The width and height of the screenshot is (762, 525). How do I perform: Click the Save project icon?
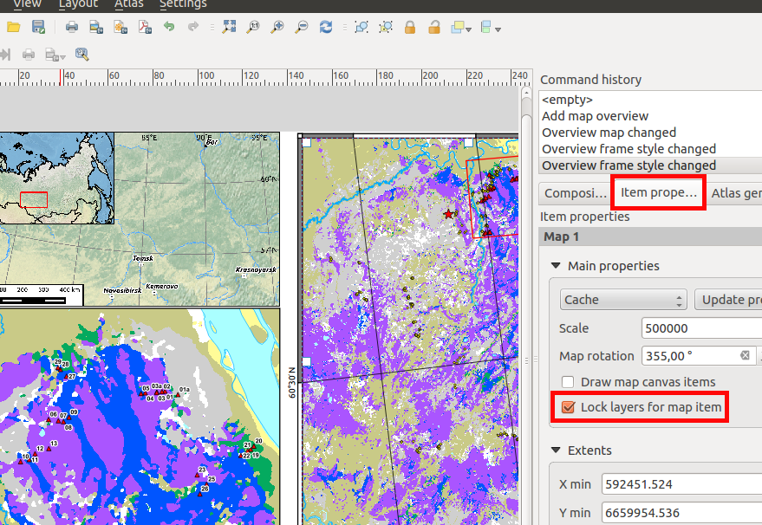click(38, 28)
